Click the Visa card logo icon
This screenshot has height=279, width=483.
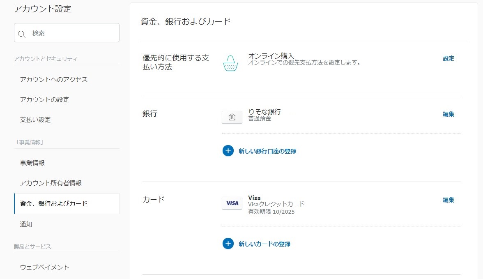232,203
